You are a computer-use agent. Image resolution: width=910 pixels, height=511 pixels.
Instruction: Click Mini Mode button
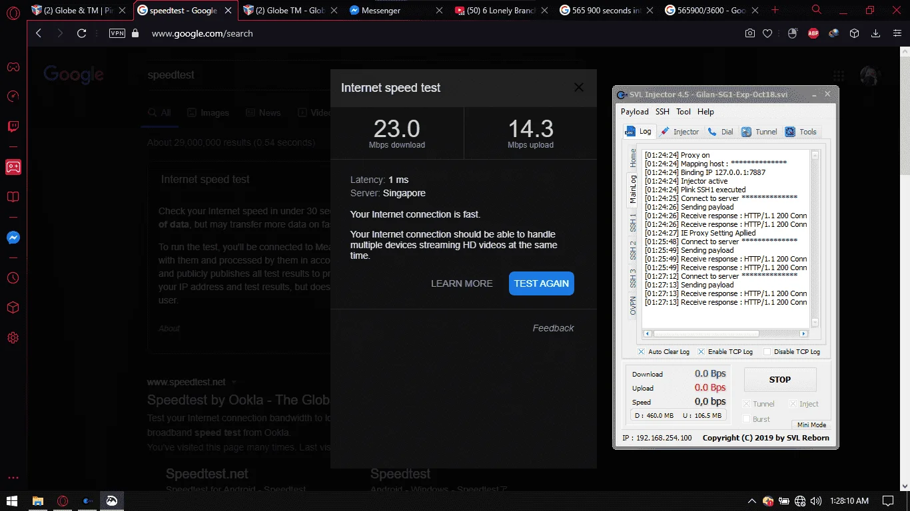[x=811, y=425]
